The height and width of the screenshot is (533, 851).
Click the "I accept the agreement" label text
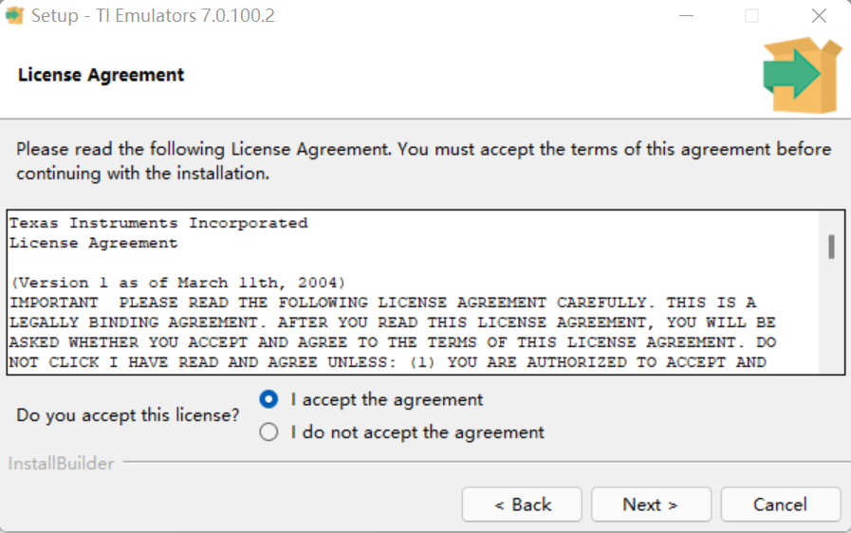coord(387,400)
